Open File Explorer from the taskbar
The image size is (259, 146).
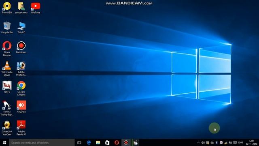coord(98,142)
